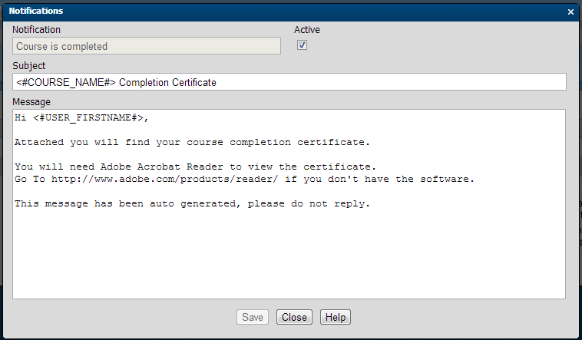Click the Notifications title bar text
582x340 pixels.
point(36,12)
